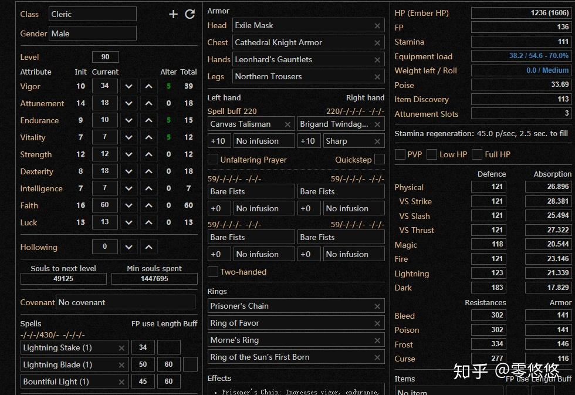Increase Hollowing with the up arrow

click(148, 247)
